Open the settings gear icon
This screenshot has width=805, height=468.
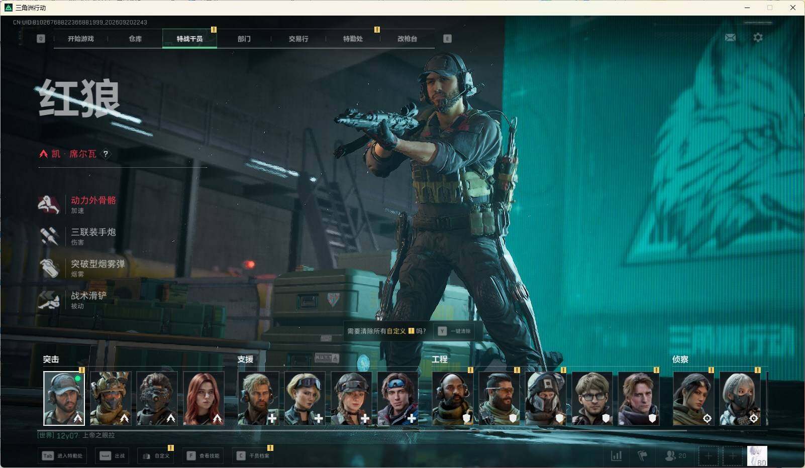point(758,37)
